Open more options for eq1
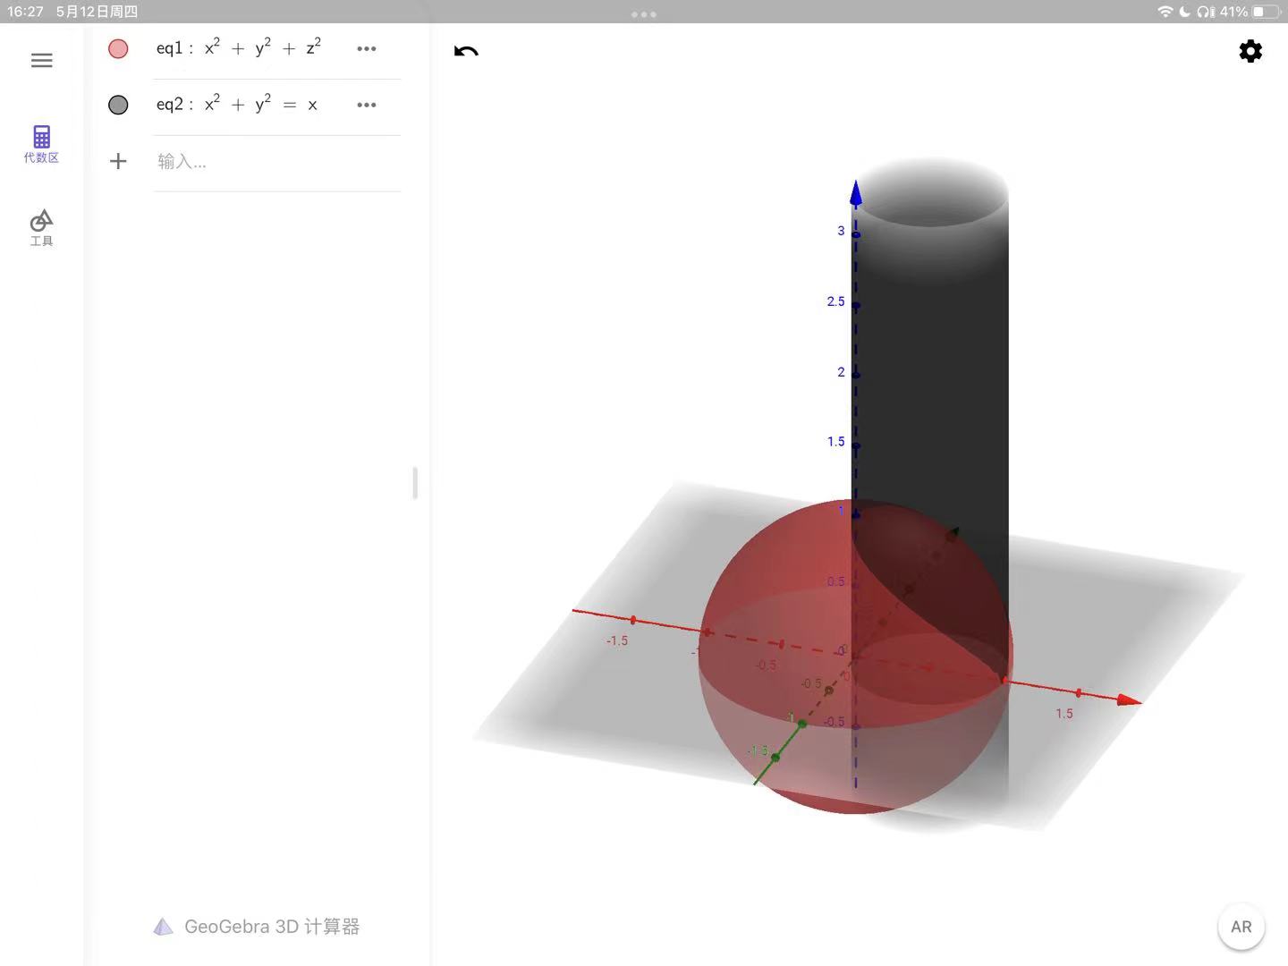The image size is (1288, 966). point(367,49)
